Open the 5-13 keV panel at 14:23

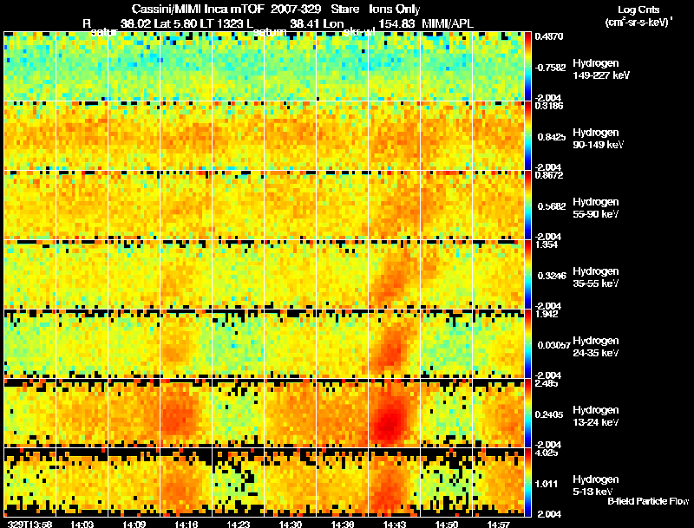coord(238,482)
